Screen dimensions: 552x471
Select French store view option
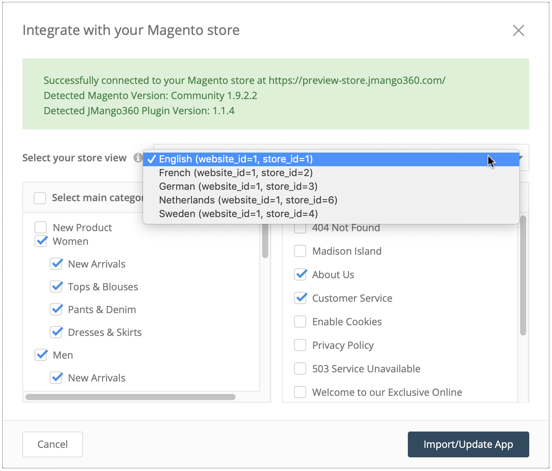pos(236,173)
